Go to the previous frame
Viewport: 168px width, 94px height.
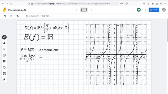pyautogui.click(x=76, y=10)
